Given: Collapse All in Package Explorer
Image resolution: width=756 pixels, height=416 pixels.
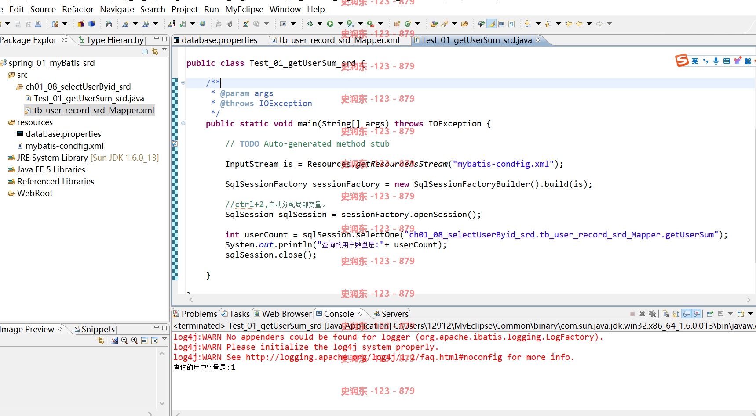Looking at the screenshot, I should (145, 51).
